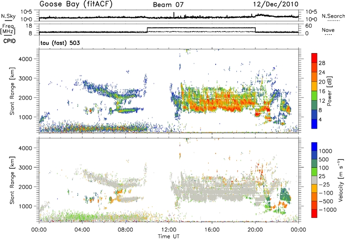Click the date '12/Dec/2010'
The image size is (345, 239).
pos(276,4)
